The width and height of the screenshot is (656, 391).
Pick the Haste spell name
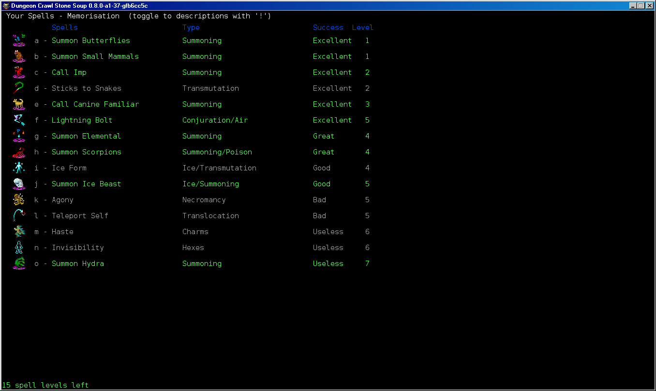[x=63, y=232]
